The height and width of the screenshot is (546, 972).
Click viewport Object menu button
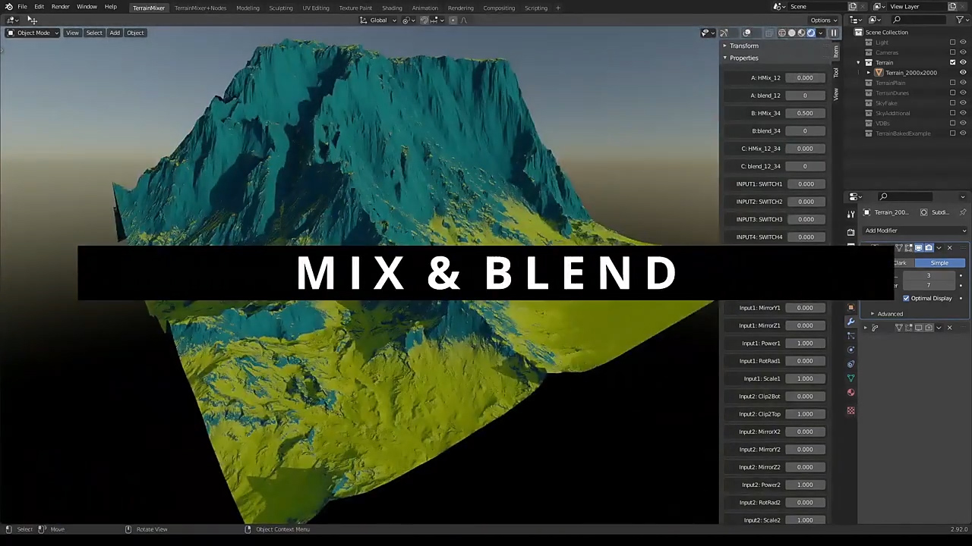(135, 33)
